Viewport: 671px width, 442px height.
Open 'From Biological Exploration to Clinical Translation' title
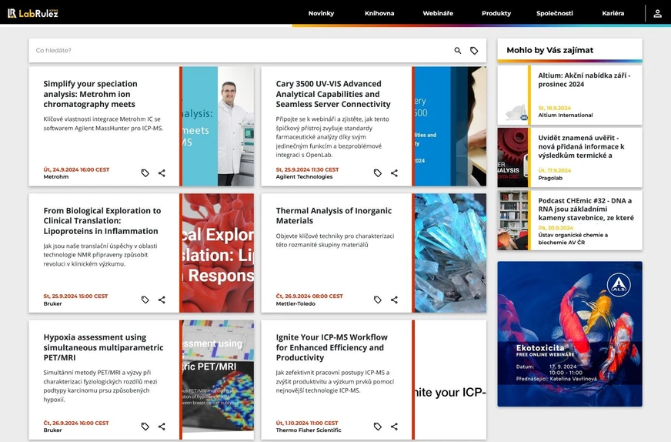102,220
